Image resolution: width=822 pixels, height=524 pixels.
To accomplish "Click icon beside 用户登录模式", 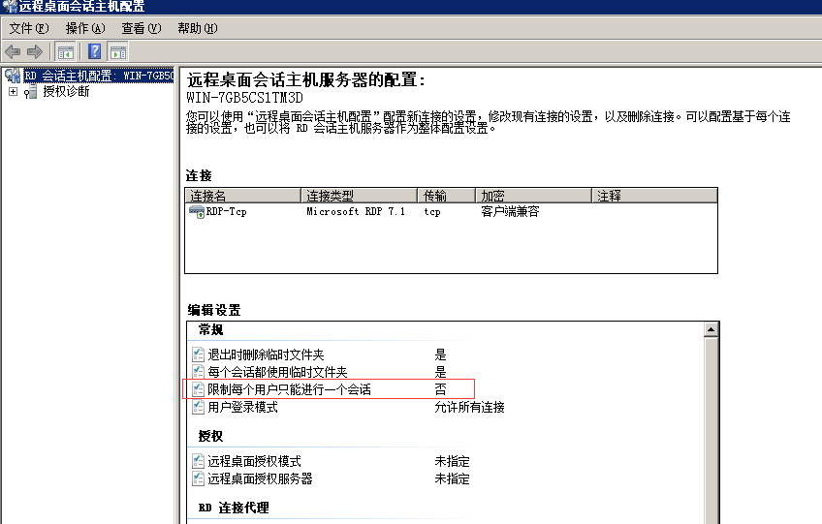I will (x=198, y=407).
